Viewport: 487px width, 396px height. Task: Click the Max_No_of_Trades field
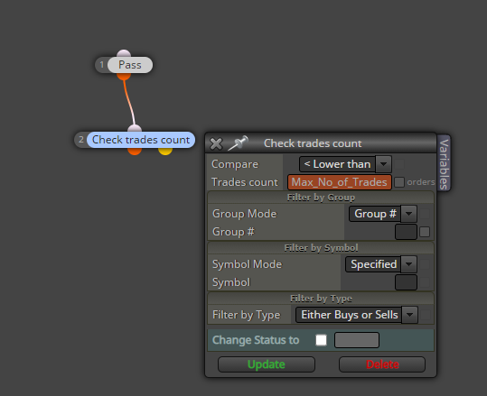(x=340, y=182)
